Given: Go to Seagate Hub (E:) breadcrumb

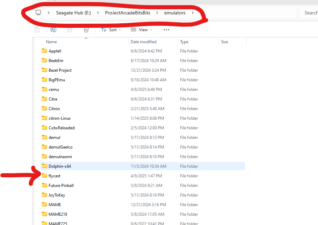Looking at the screenshot, I should tap(73, 13).
